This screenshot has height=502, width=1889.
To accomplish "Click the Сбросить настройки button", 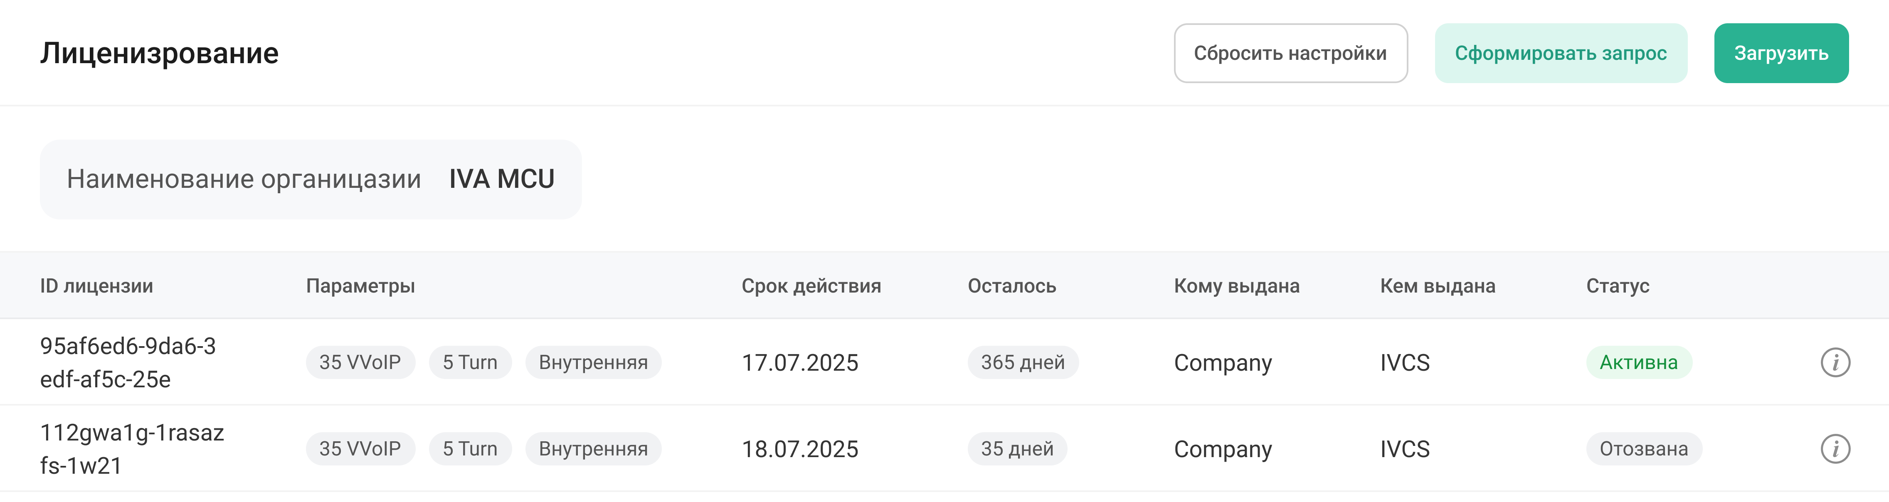I will click(1290, 54).
